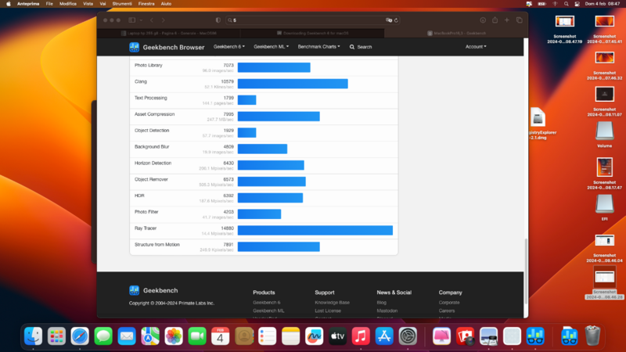The height and width of the screenshot is (352, 626).
Task: Open Apple TV from the dock
Action: coord(337,336)
